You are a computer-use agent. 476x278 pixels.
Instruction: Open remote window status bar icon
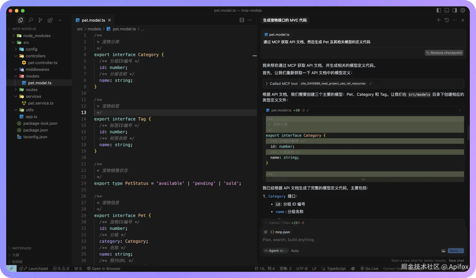[x=11, y=268]
